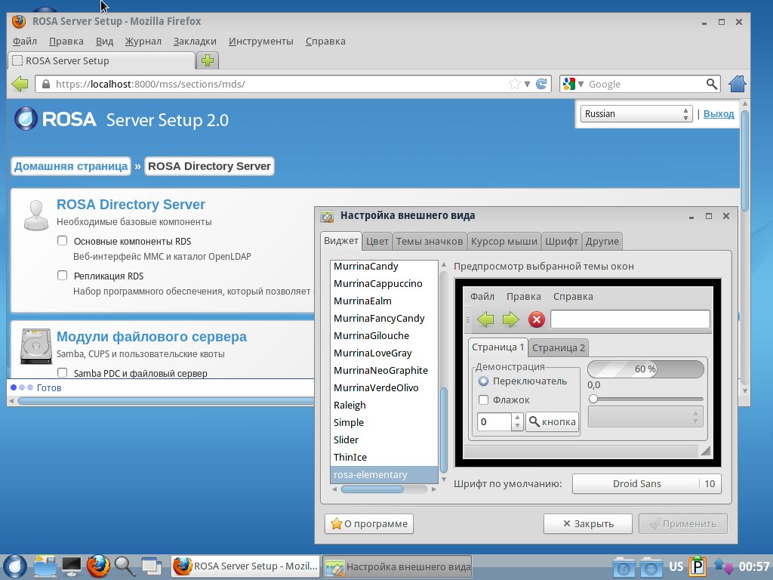Switch to the Цвет tab
The width and height of the screenshot is (773, 580).
[x=377, y=241]
